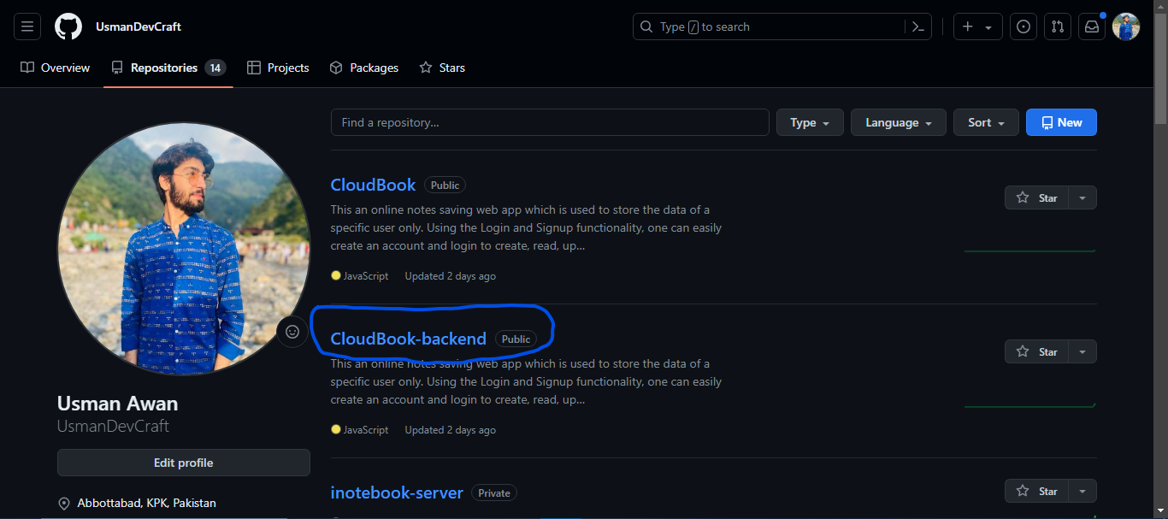
Task: Click the Edit profile button
Action: point(183,463)
